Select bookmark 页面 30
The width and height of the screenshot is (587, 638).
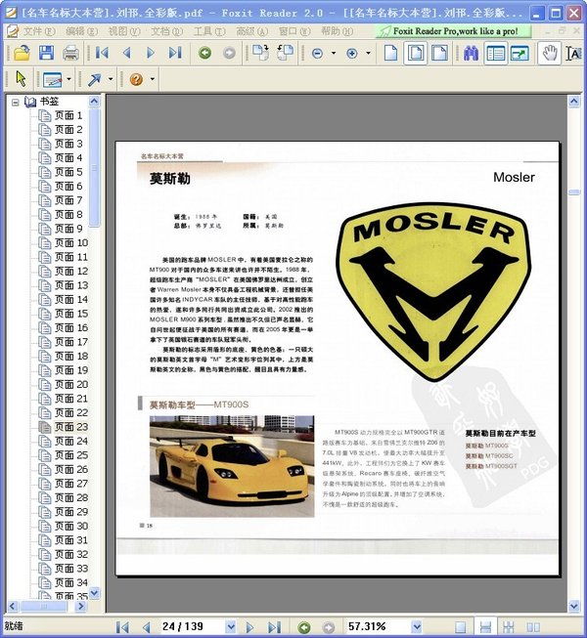coord(71,526)
